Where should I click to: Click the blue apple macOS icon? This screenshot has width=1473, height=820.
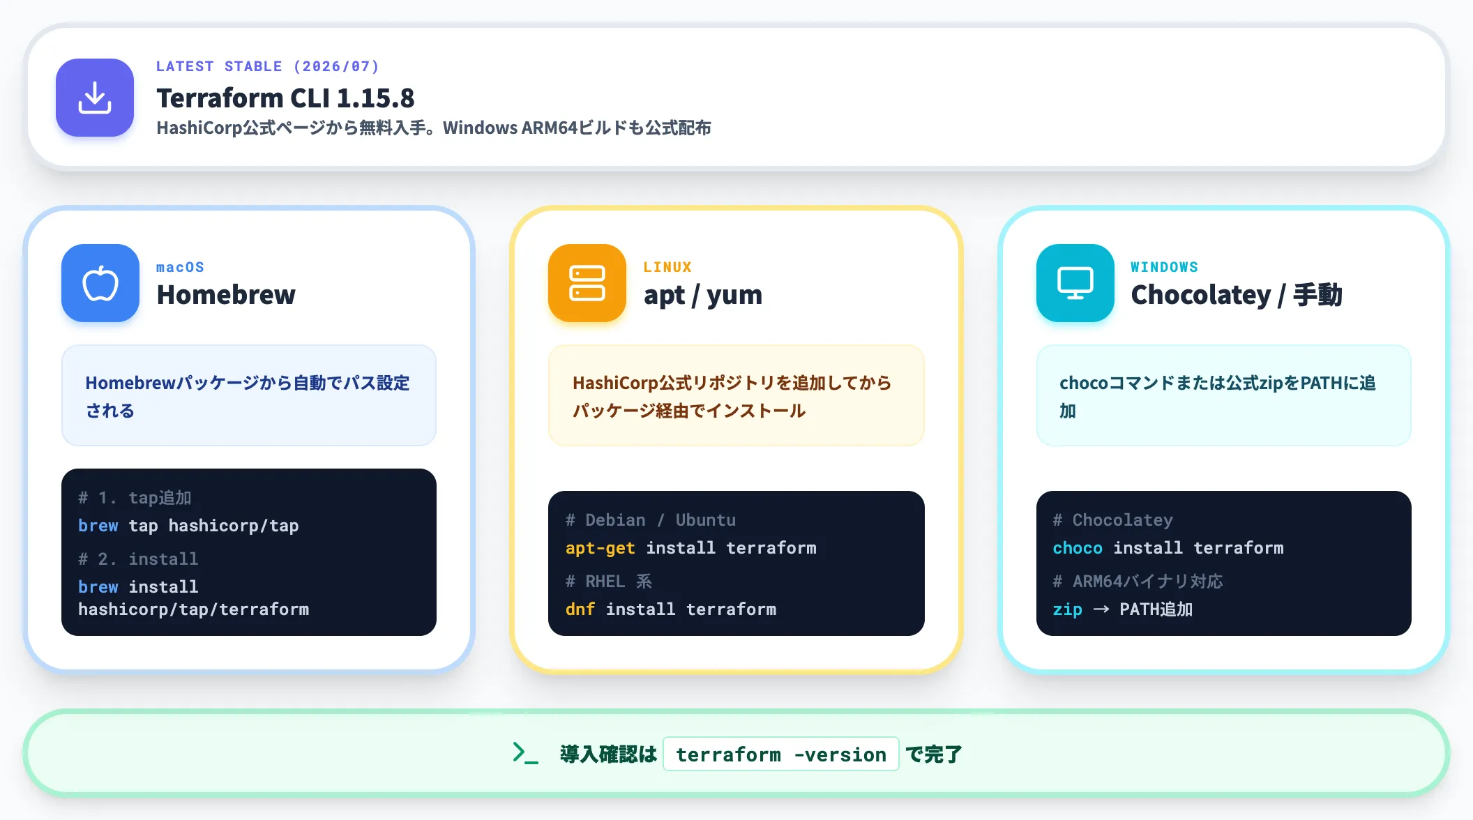pos(100,283)
